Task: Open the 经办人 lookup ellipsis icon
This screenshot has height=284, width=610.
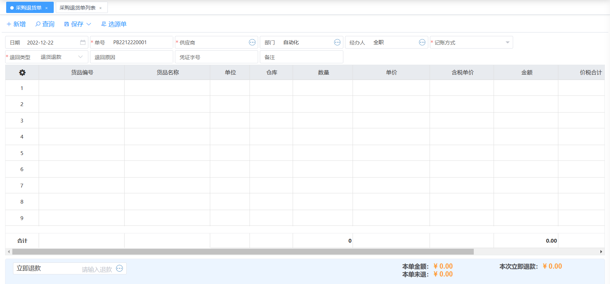Action: click(x=422, y=42)
